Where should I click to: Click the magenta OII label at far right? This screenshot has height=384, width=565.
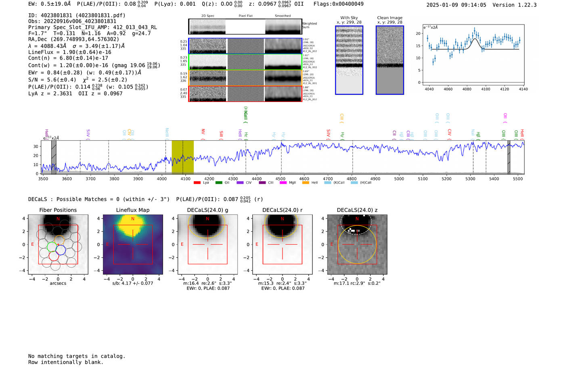tap(505, 118)
